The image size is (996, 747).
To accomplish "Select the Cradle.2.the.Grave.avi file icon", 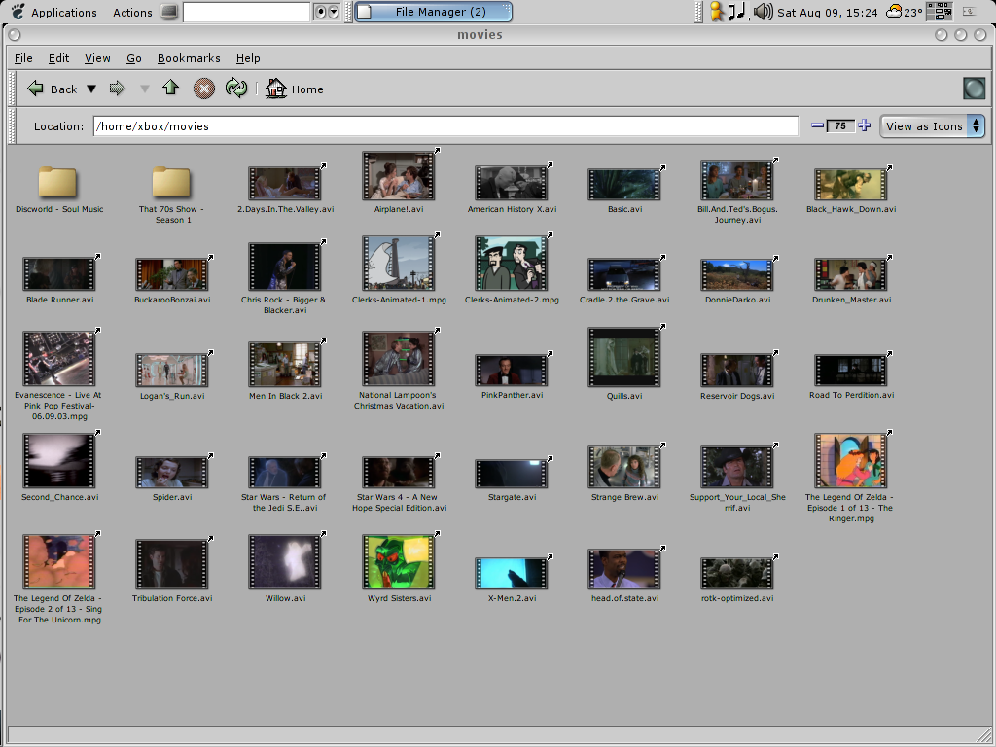I will click(624, 274).
